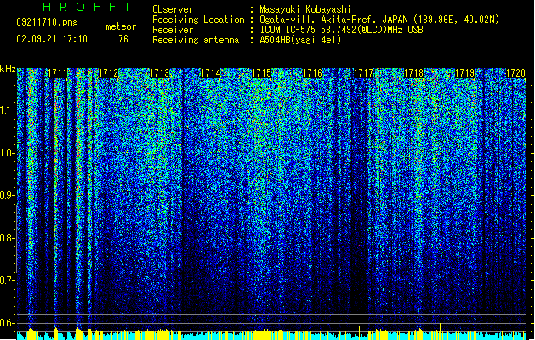Select observer name Masayuki Kobayashi
The image size is (535, 340).
point(305,9)
